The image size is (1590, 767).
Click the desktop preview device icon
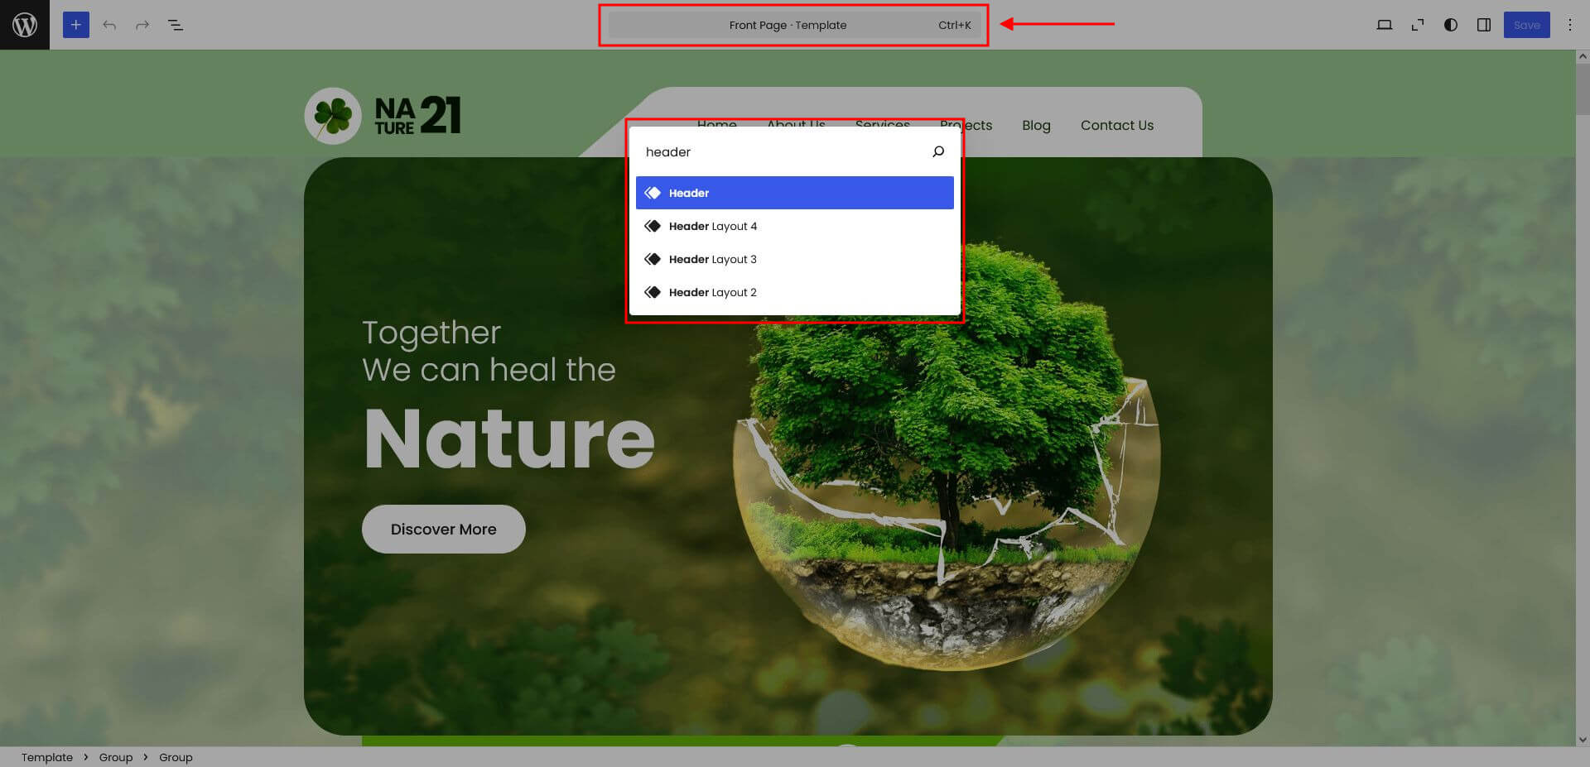1384,25
